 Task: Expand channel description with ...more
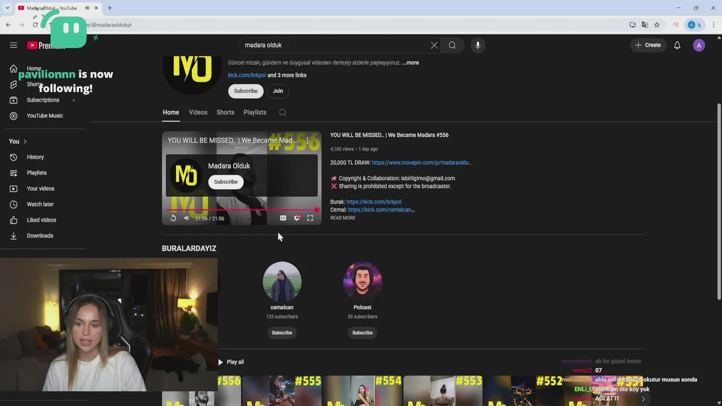click(x=411, y=63)
